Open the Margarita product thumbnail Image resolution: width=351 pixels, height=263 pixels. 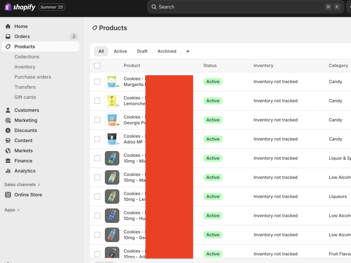pos(112,82)
